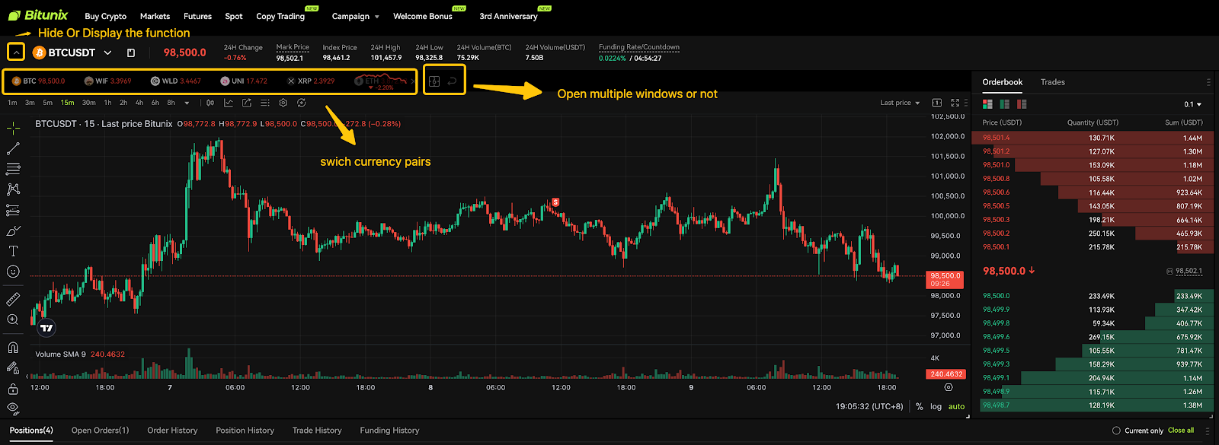Open the Fibonacci retracement tool
Screen dimensions: 1219x445
coord(13,169)
